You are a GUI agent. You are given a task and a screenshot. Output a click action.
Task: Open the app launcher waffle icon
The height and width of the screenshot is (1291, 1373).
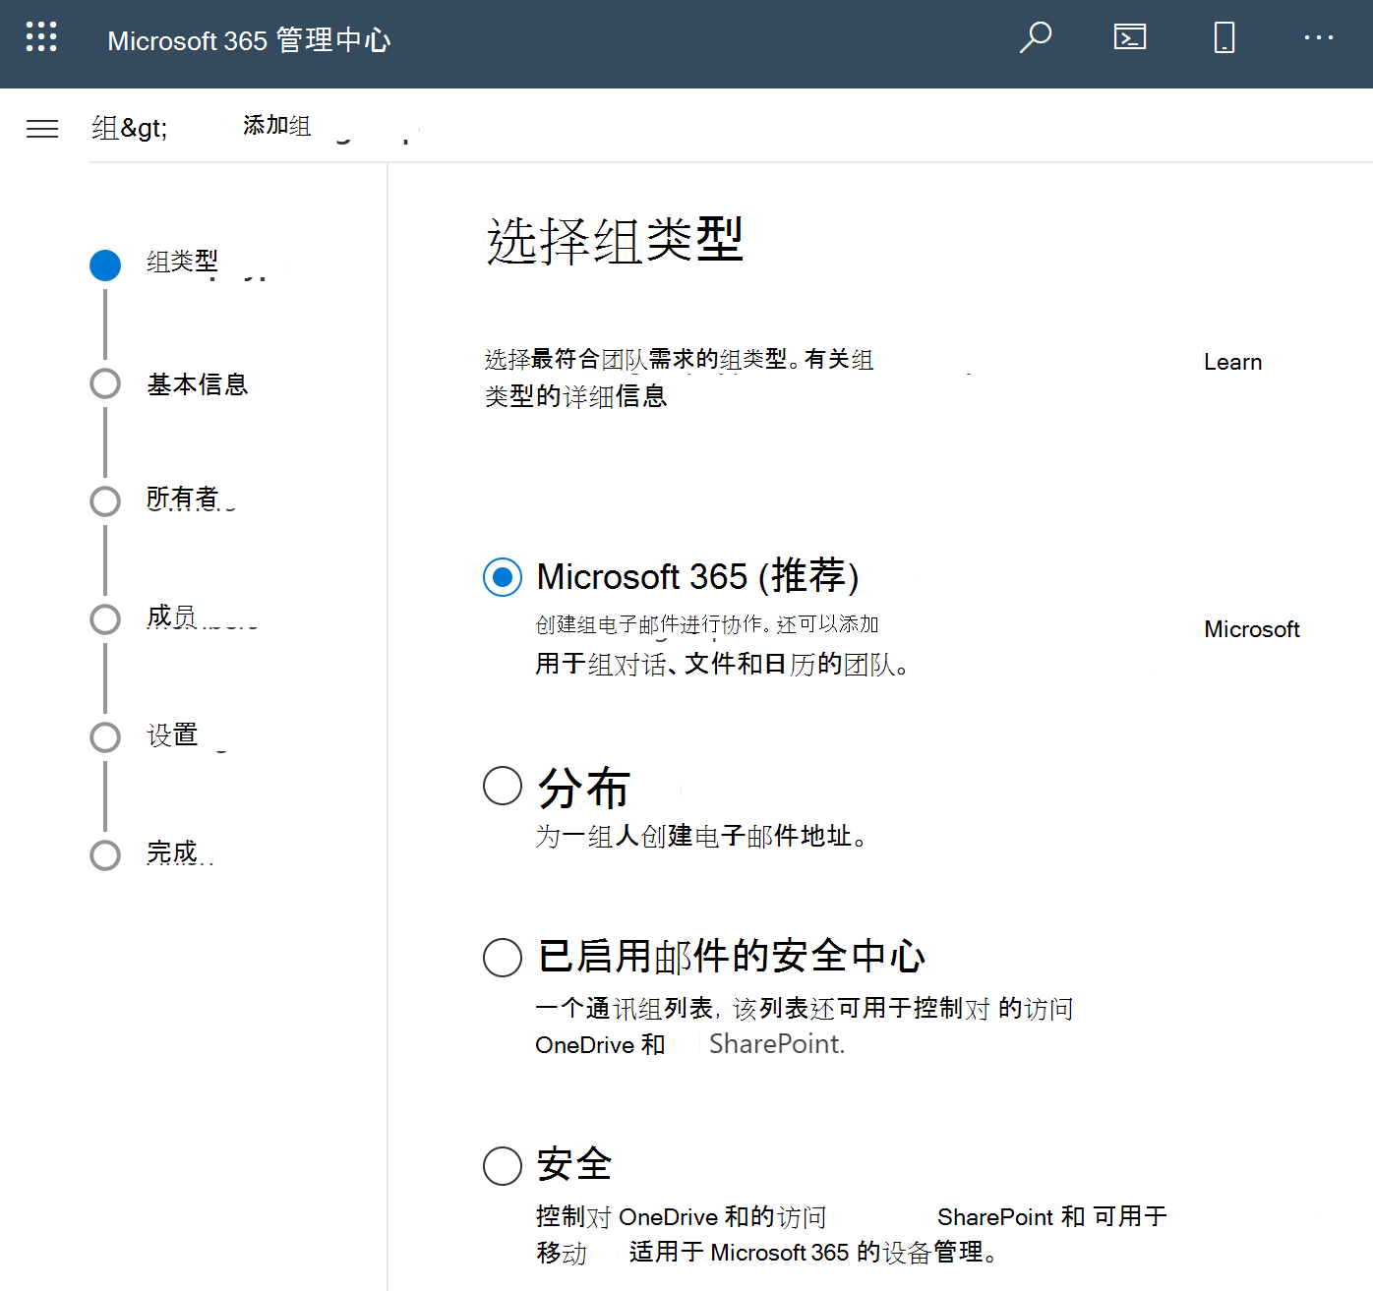point(41,36)
